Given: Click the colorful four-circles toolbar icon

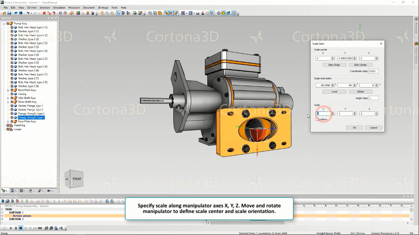Looking at the screenshot, I should click(x=78, y=13).
